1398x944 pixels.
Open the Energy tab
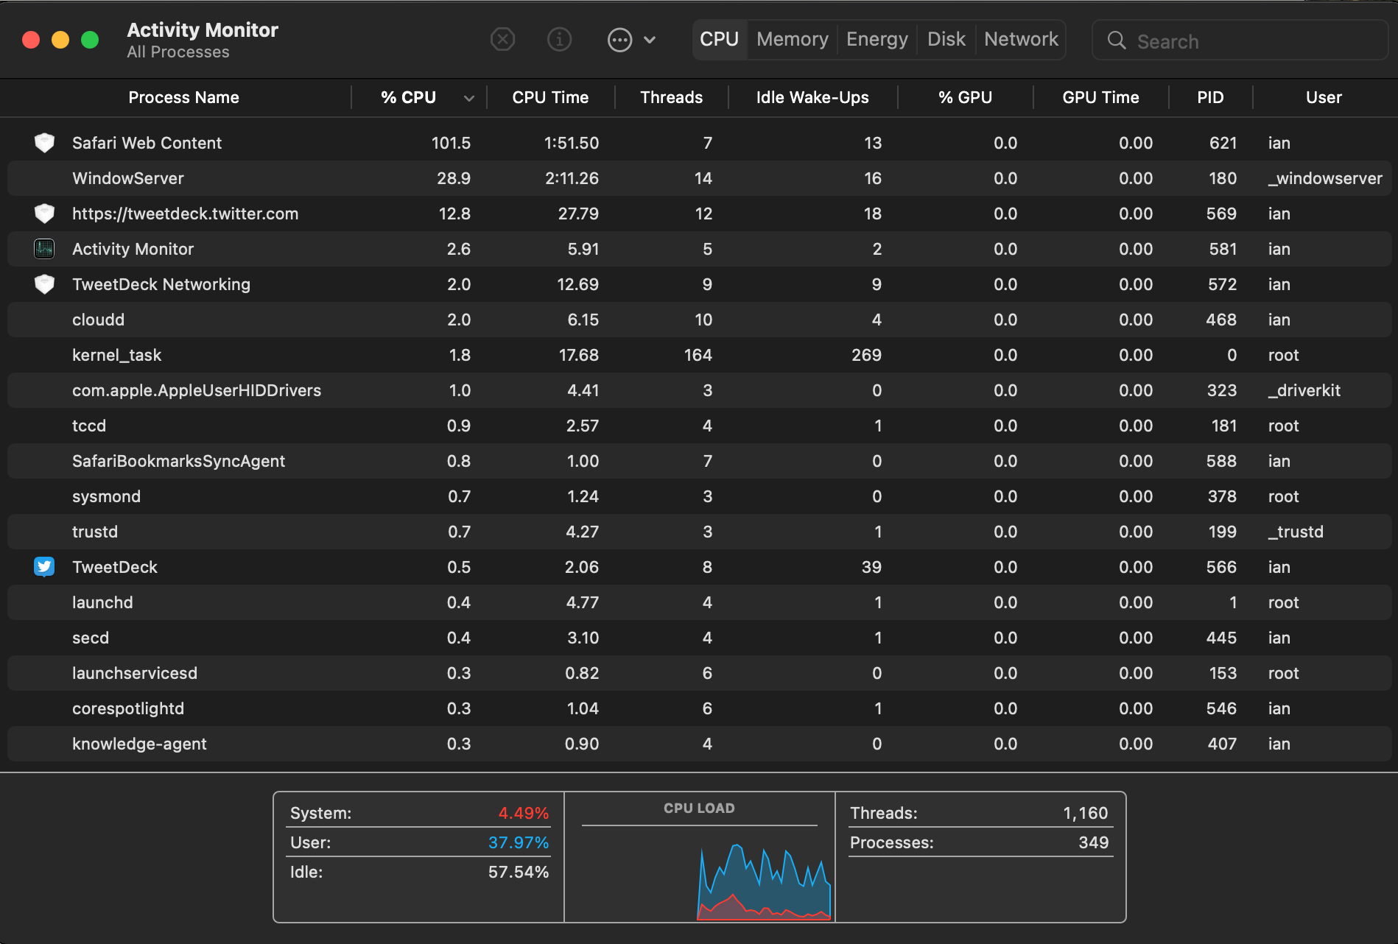877,39
